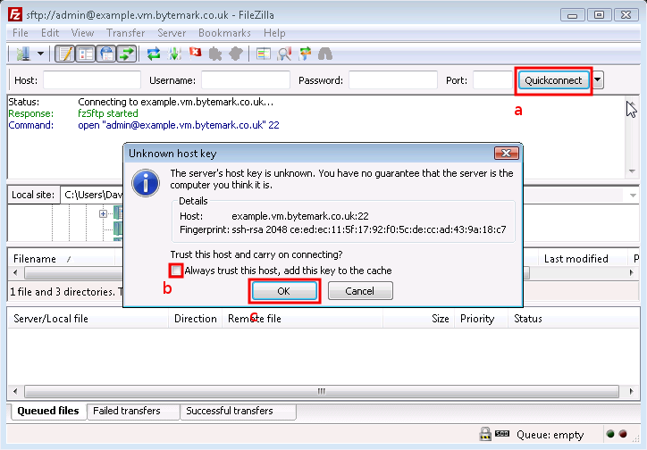Image resolution: width=647 pixels, height=450 pixels.
Task: Search files binoculars icon
Action: click(x=325, y=54)
